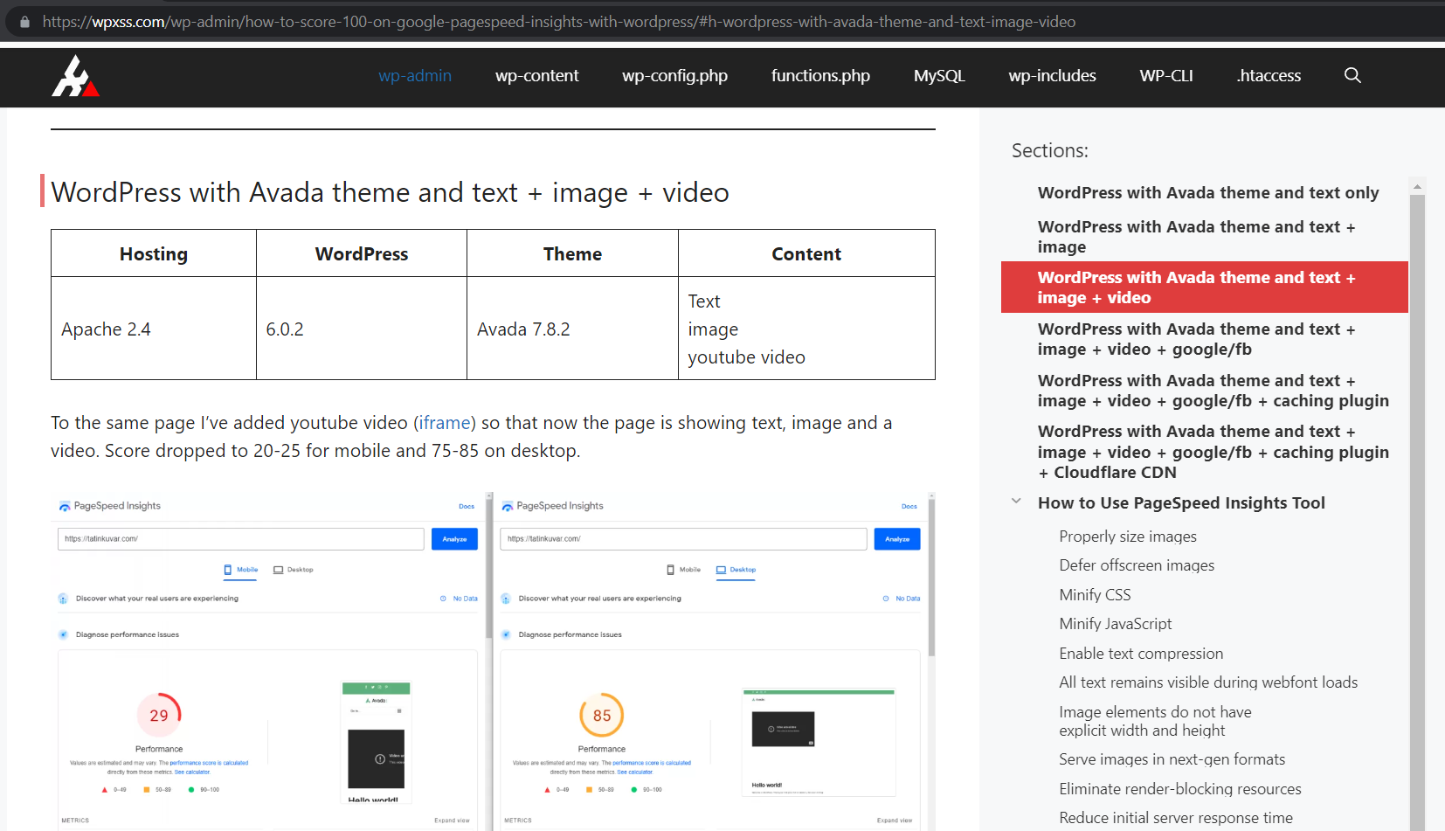Click the 'Content' column header
The image size is (1445, 831).
(806, 253)
